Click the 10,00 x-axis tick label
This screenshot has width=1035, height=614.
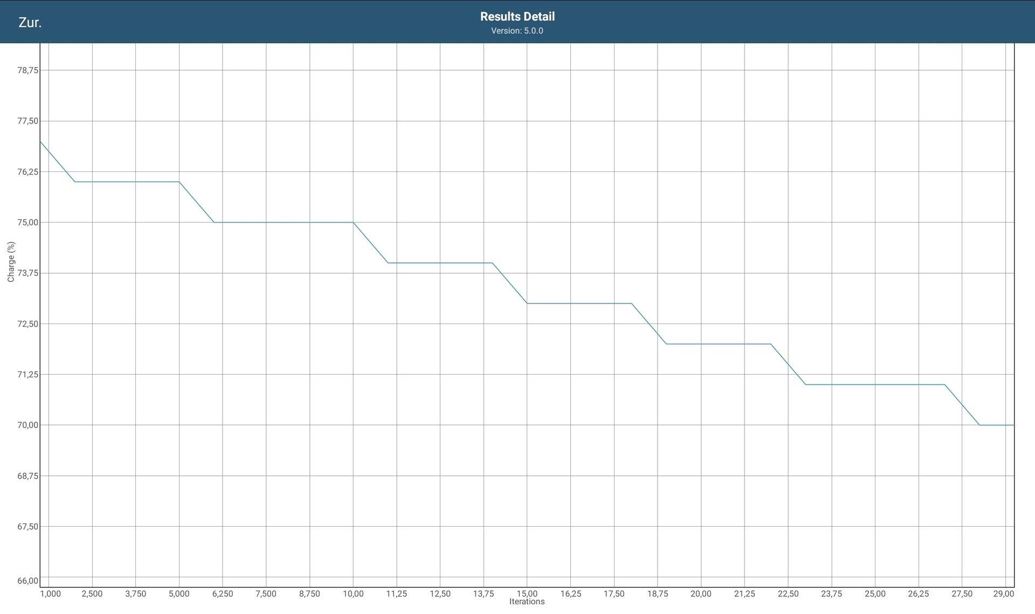coord(353,594)
